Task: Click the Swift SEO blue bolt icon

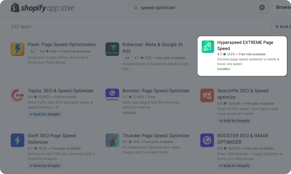Action: point(17,140)
